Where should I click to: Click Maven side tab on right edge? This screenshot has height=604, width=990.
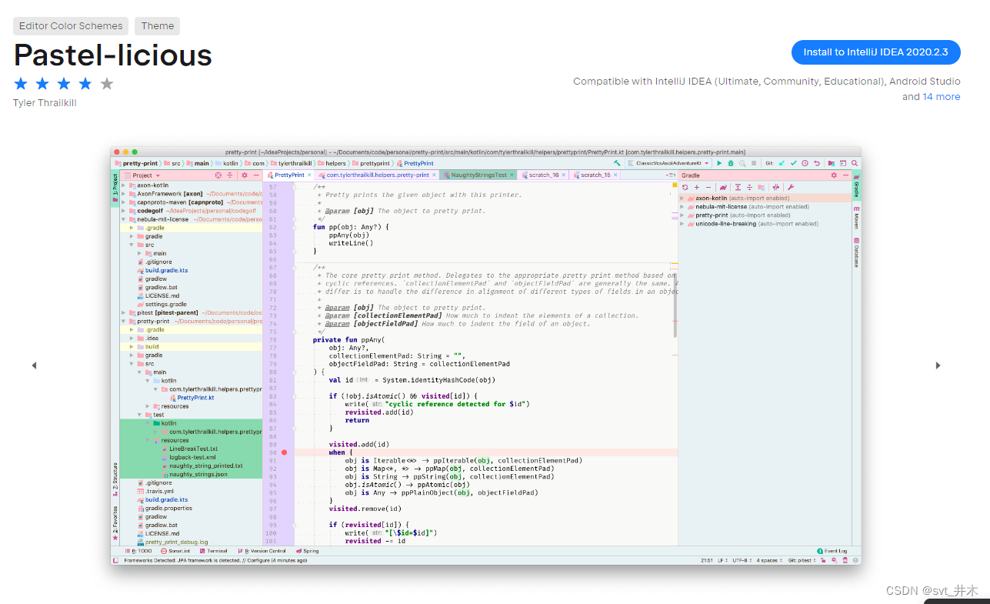coord(856,219)
